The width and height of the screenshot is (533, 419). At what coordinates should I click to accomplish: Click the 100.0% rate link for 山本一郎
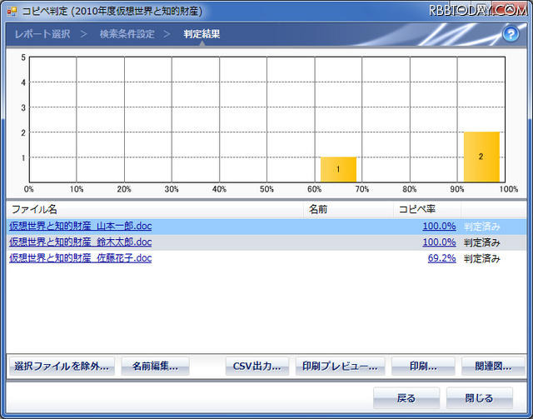[439, 227]
